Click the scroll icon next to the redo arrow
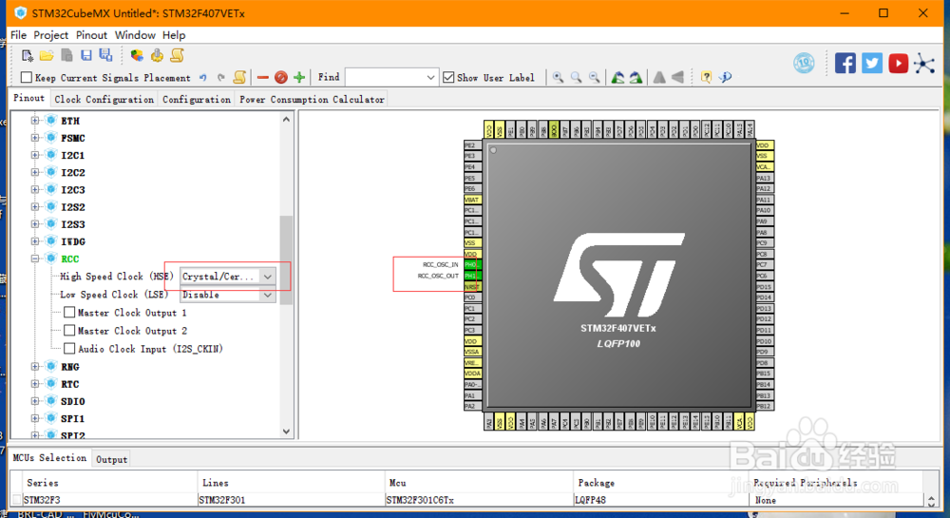This screenshot has width=950, height=518. click(240, 77)
